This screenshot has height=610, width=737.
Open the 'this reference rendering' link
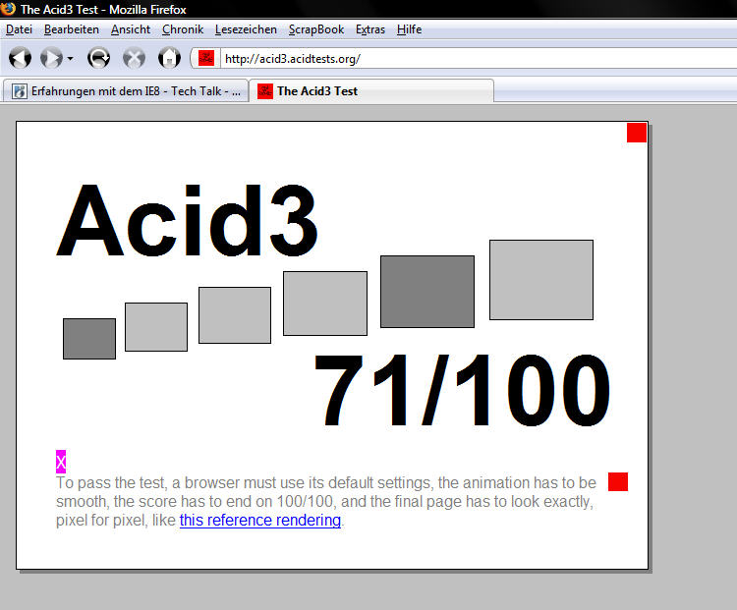[260, 521]
